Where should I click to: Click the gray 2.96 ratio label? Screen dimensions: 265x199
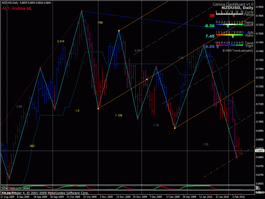click(x=19, y=107)
